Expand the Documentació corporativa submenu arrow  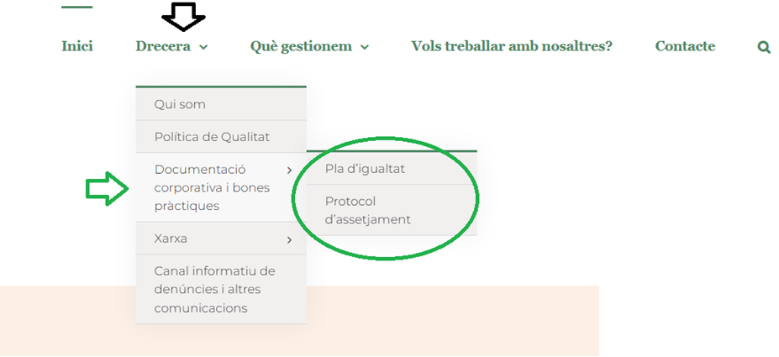coord(289,171)
